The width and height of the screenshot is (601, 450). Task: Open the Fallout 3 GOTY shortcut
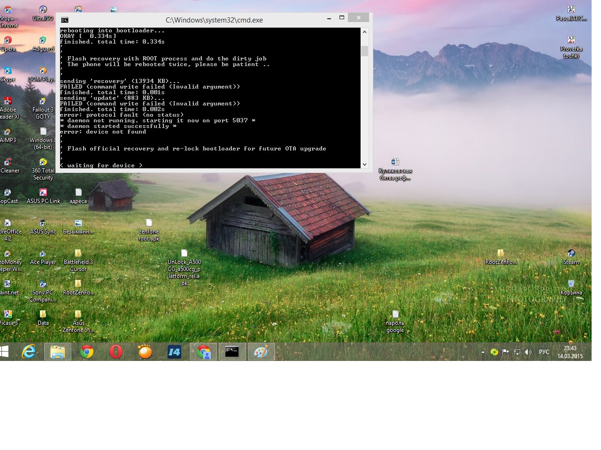tap(43, 103)
